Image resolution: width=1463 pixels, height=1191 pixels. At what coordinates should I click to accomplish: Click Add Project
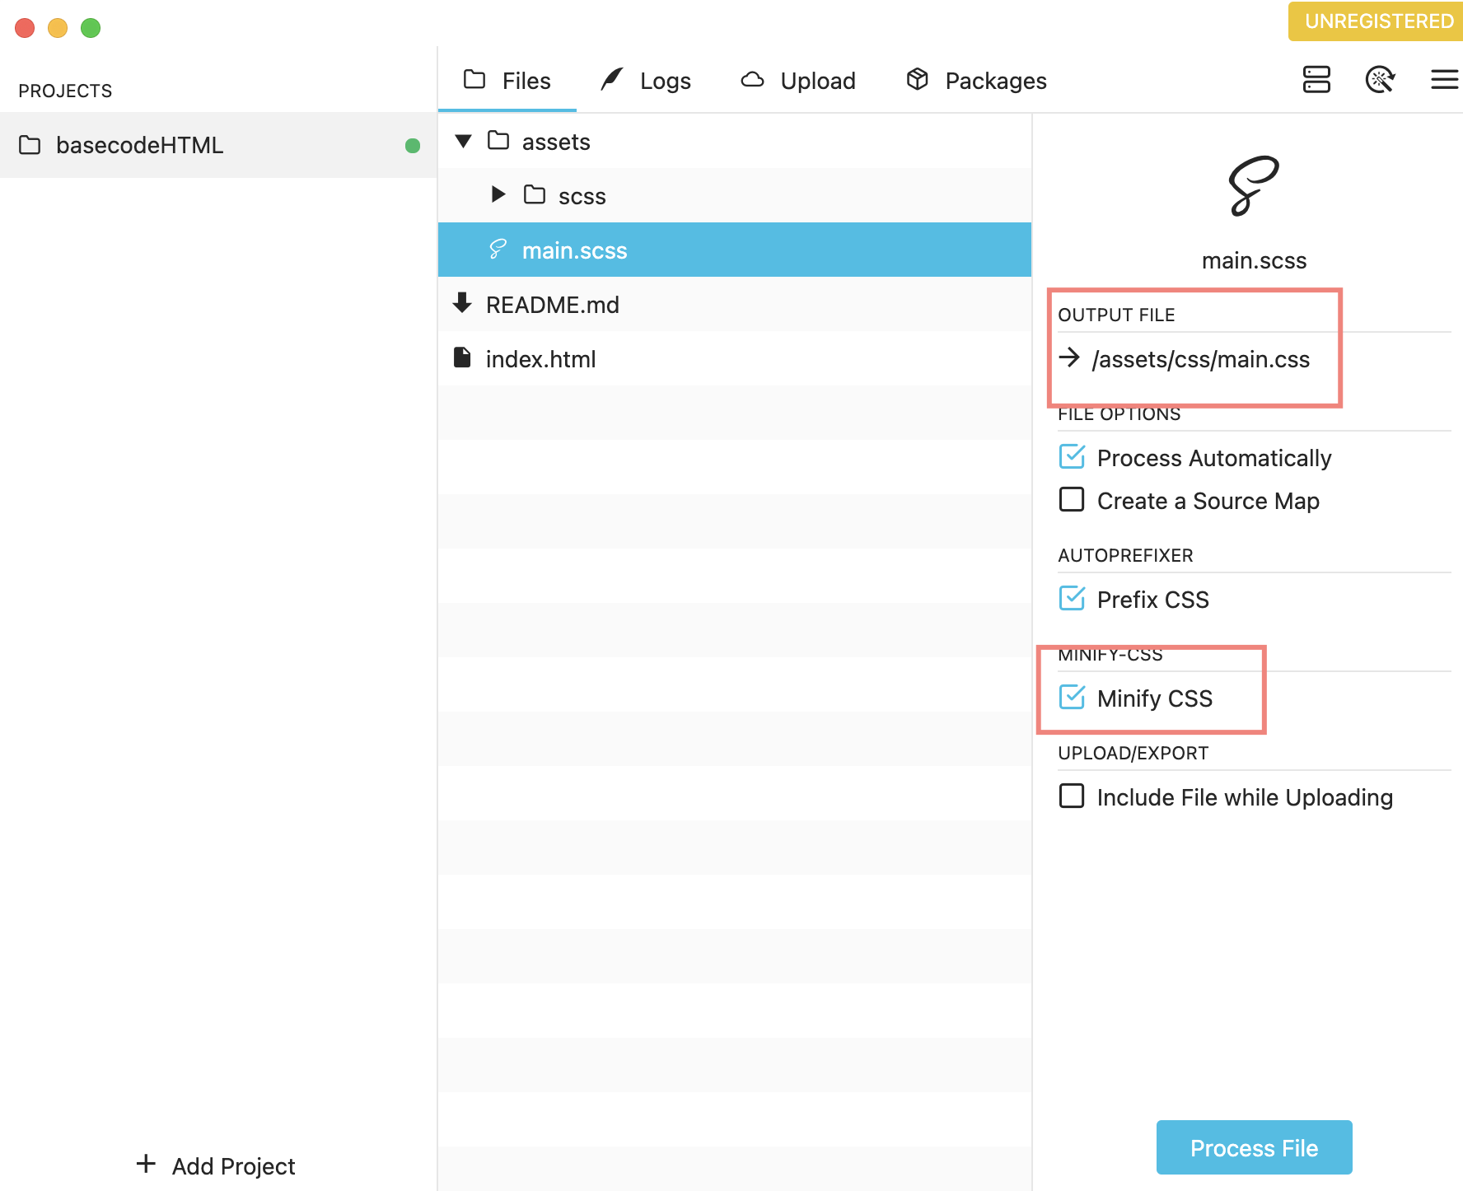pyautogui.click(x=216, y=1165)
